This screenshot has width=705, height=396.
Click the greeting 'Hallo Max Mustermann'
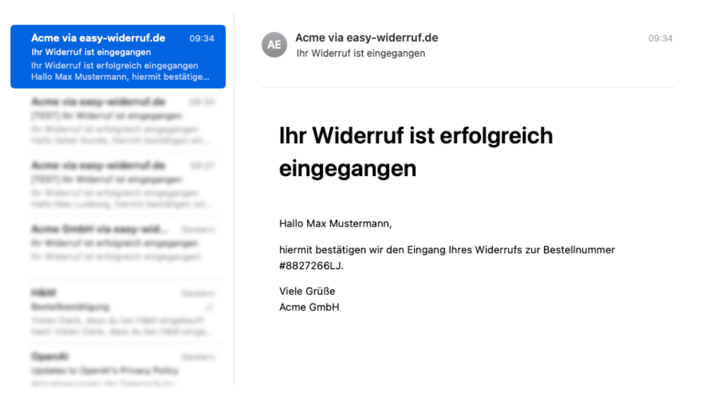click(335, 224)
